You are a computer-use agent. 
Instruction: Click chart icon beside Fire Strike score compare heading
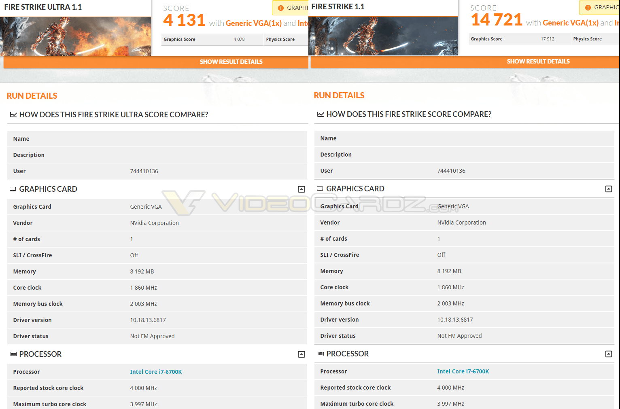click(x=321, y=114)
